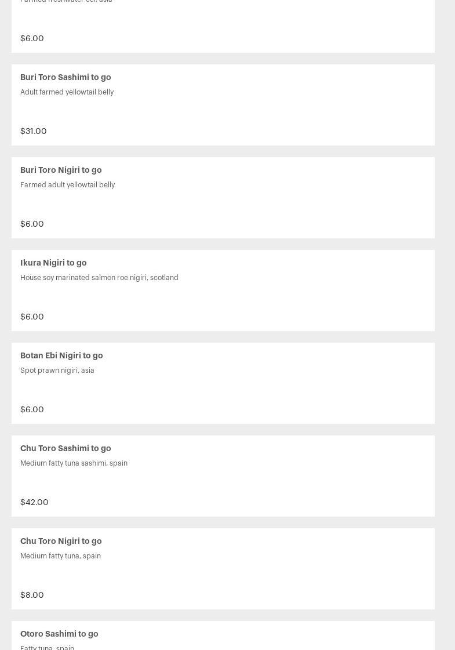Image resolution: width=455 pixels, height=650 pixels.
Task: Click the "Spot prawn nigiri, asia" description
Action: click(57, 371)
